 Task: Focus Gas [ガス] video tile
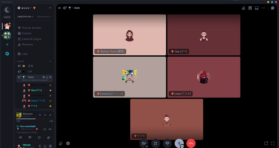click(x=204, y=35)
